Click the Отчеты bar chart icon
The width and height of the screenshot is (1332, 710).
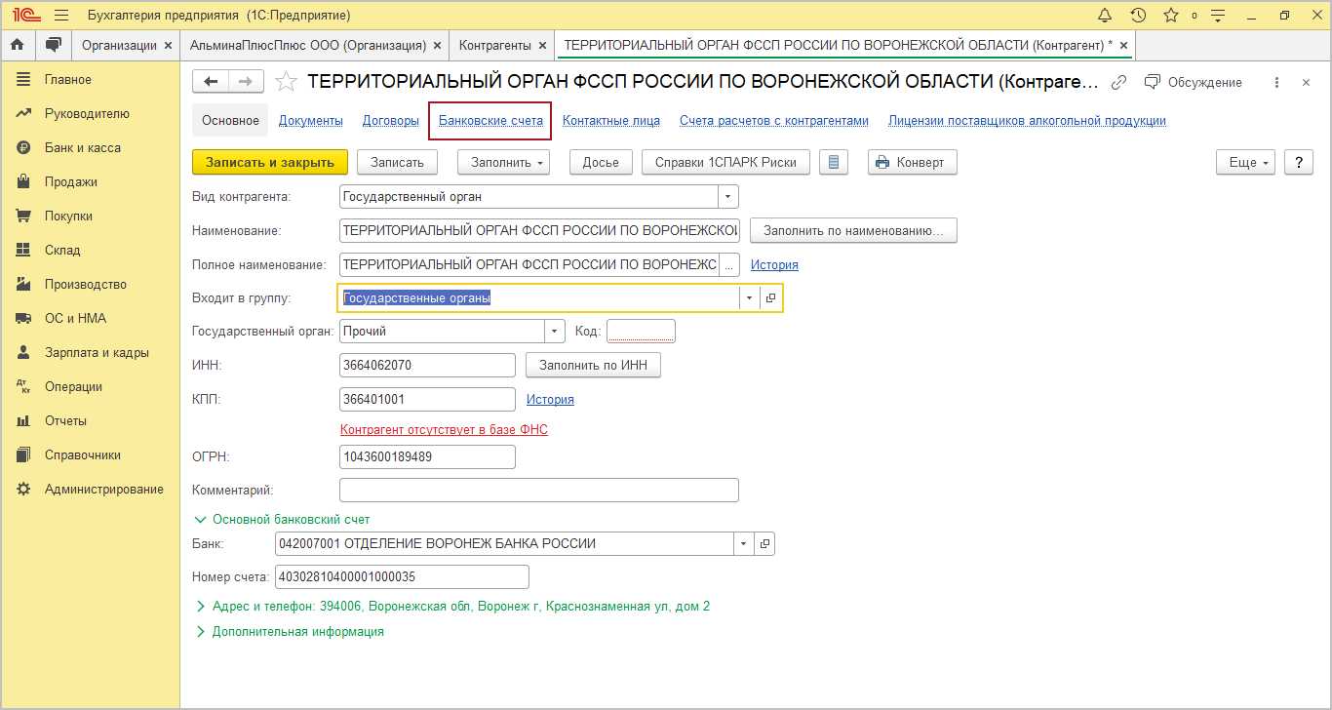pos(23,421)
